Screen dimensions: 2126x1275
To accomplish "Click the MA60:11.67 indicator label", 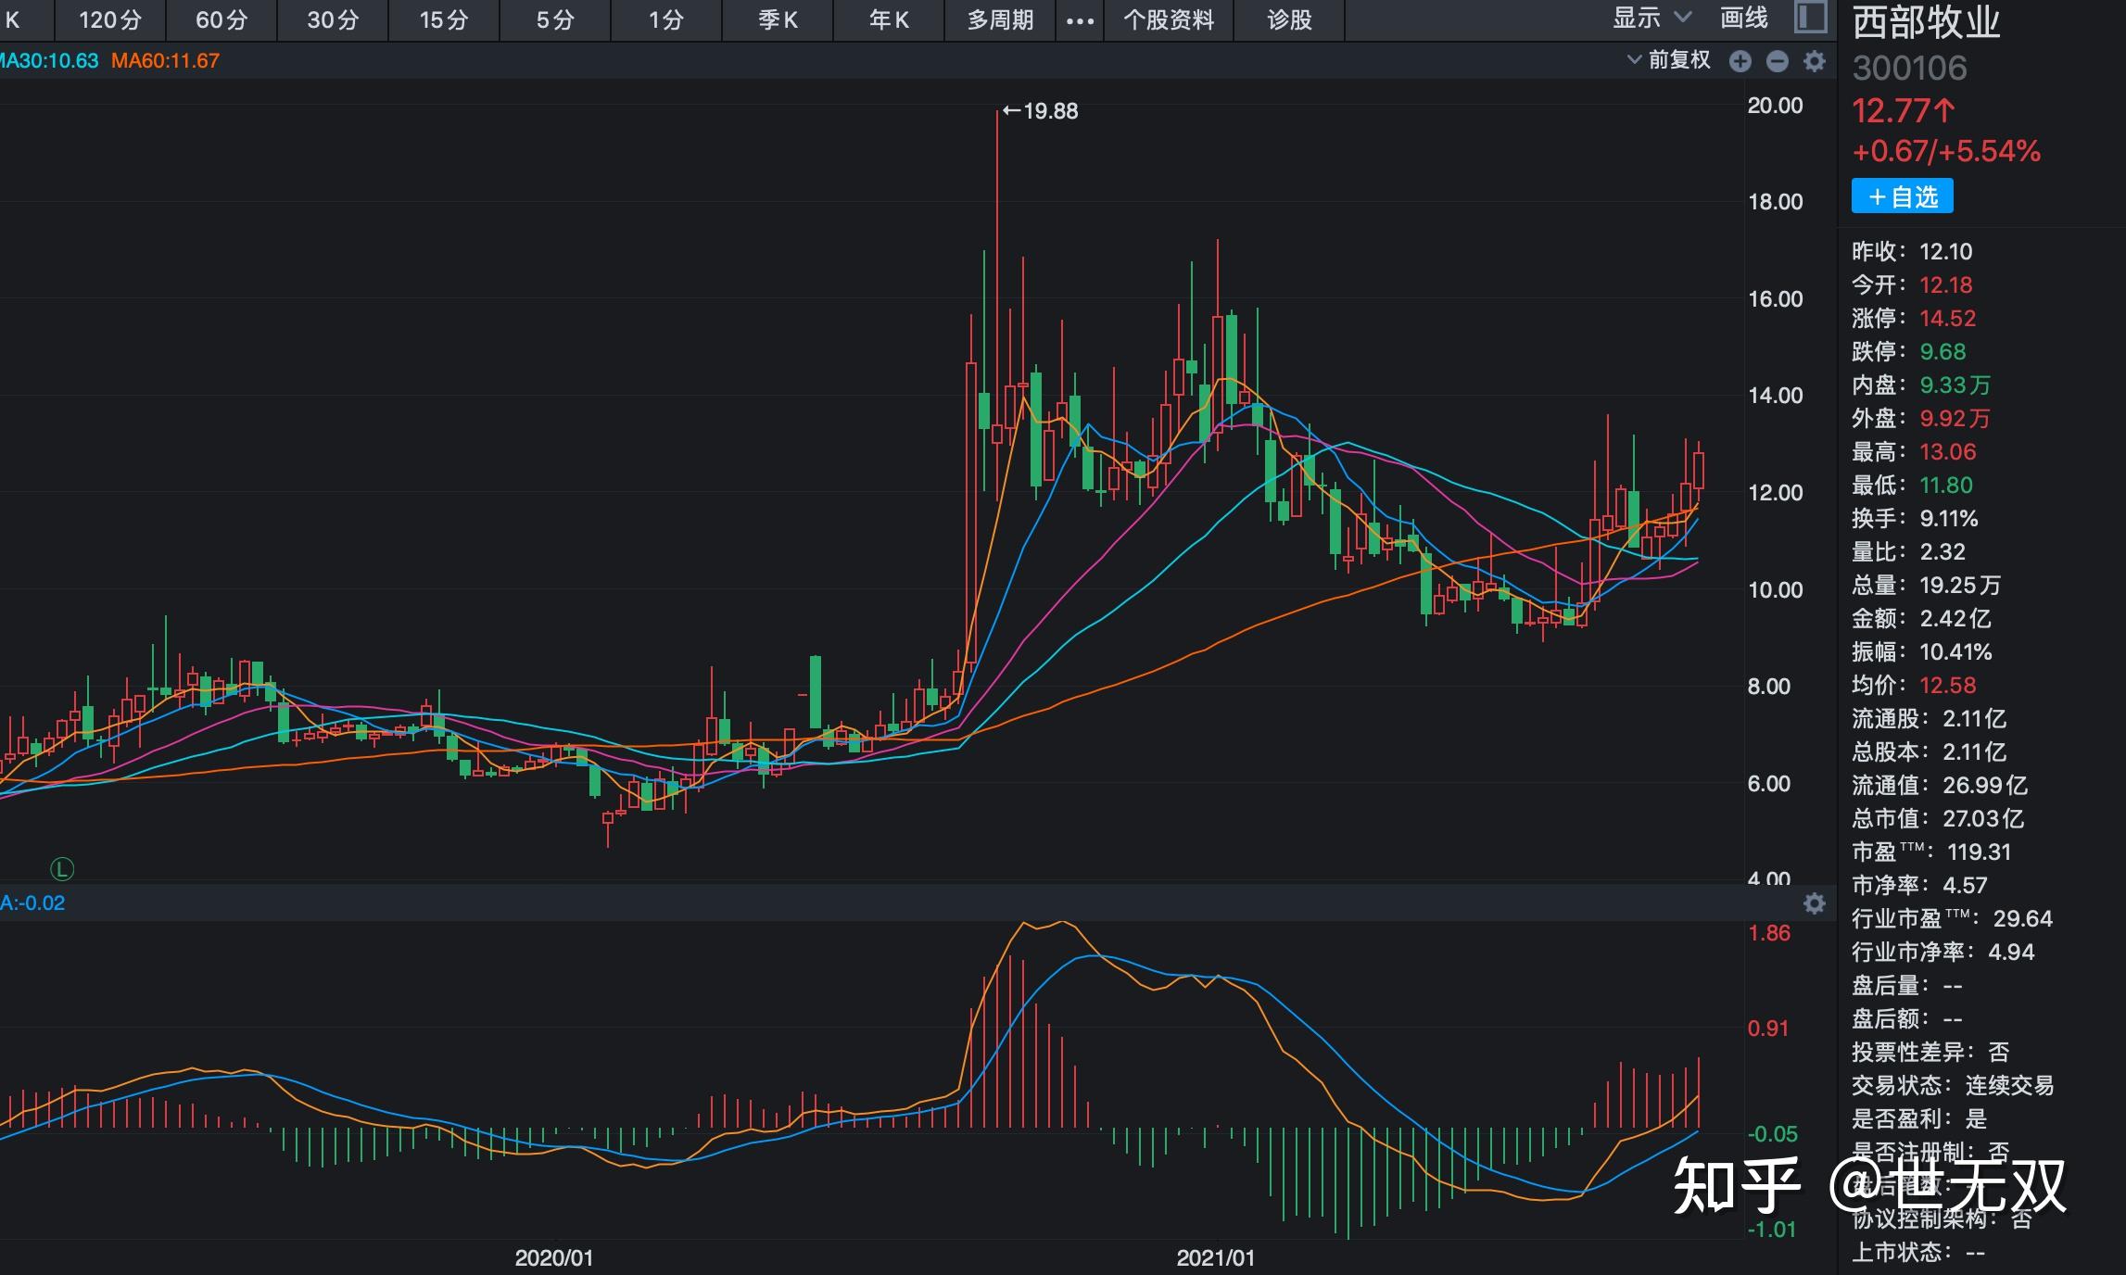I will 165,61.
